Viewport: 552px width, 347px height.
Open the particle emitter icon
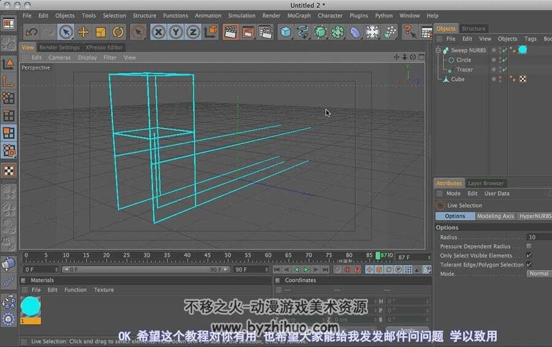[389, 32]
